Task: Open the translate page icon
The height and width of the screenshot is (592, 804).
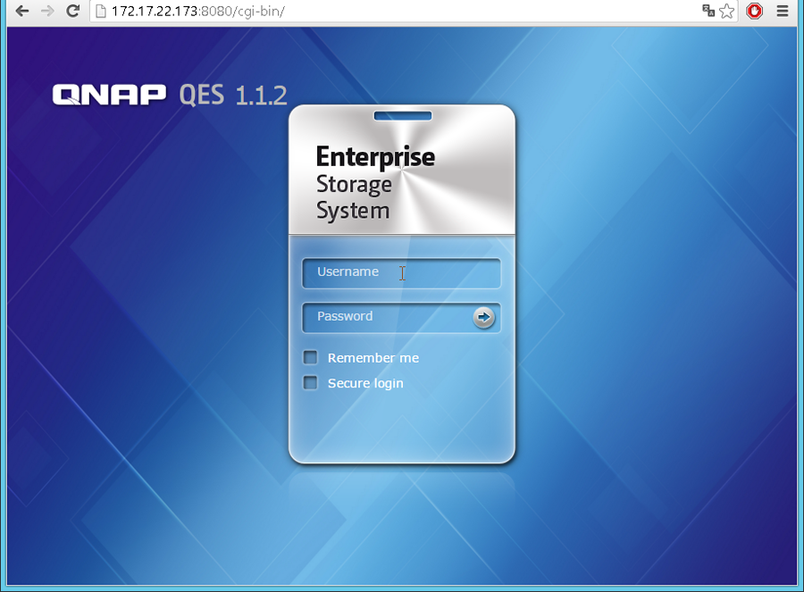Action: [x=708, y=12]
